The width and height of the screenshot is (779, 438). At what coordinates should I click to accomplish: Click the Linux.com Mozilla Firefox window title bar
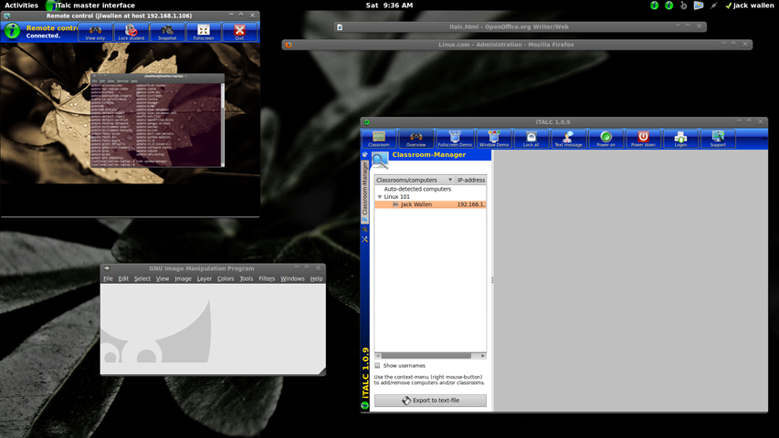[x=517, y=45]
